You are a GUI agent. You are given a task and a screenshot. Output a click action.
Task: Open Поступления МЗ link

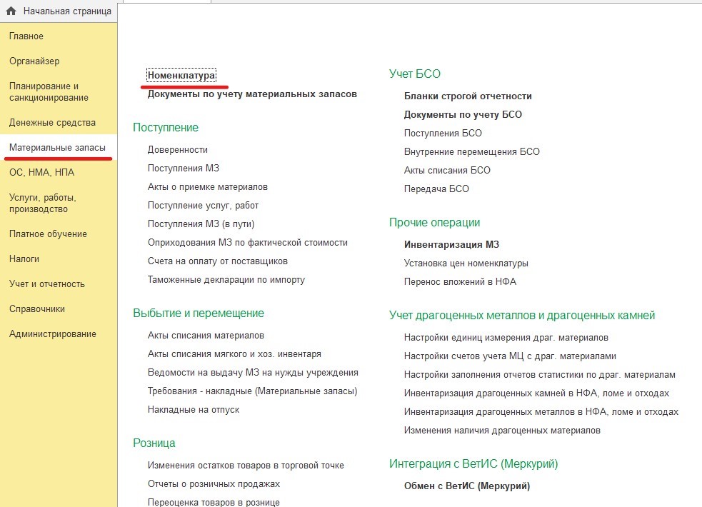click(184, 169)
